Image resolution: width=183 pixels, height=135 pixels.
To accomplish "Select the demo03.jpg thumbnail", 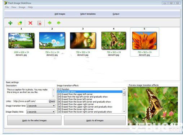I will tap(83, 40).
